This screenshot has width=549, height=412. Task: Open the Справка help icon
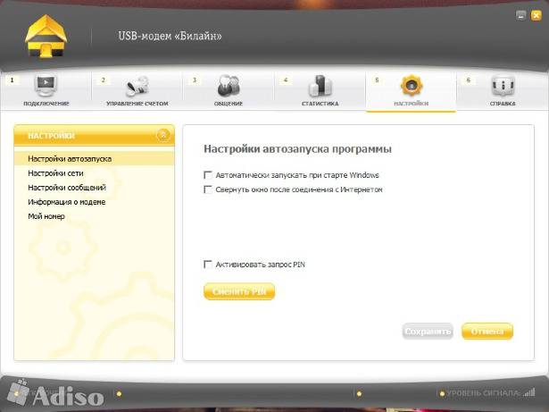502,87
